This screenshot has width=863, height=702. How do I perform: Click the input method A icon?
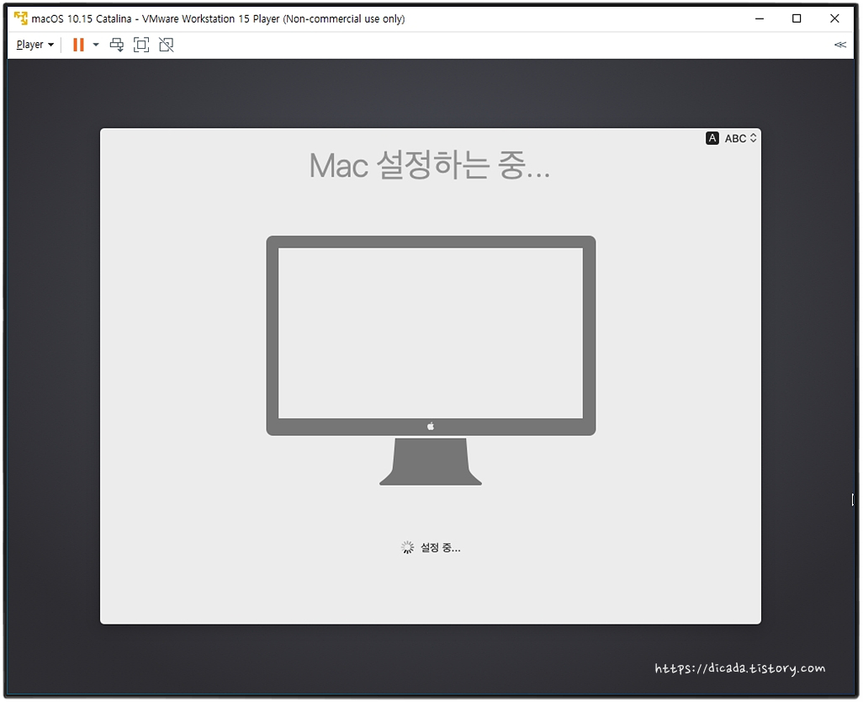tap(712, 138)
